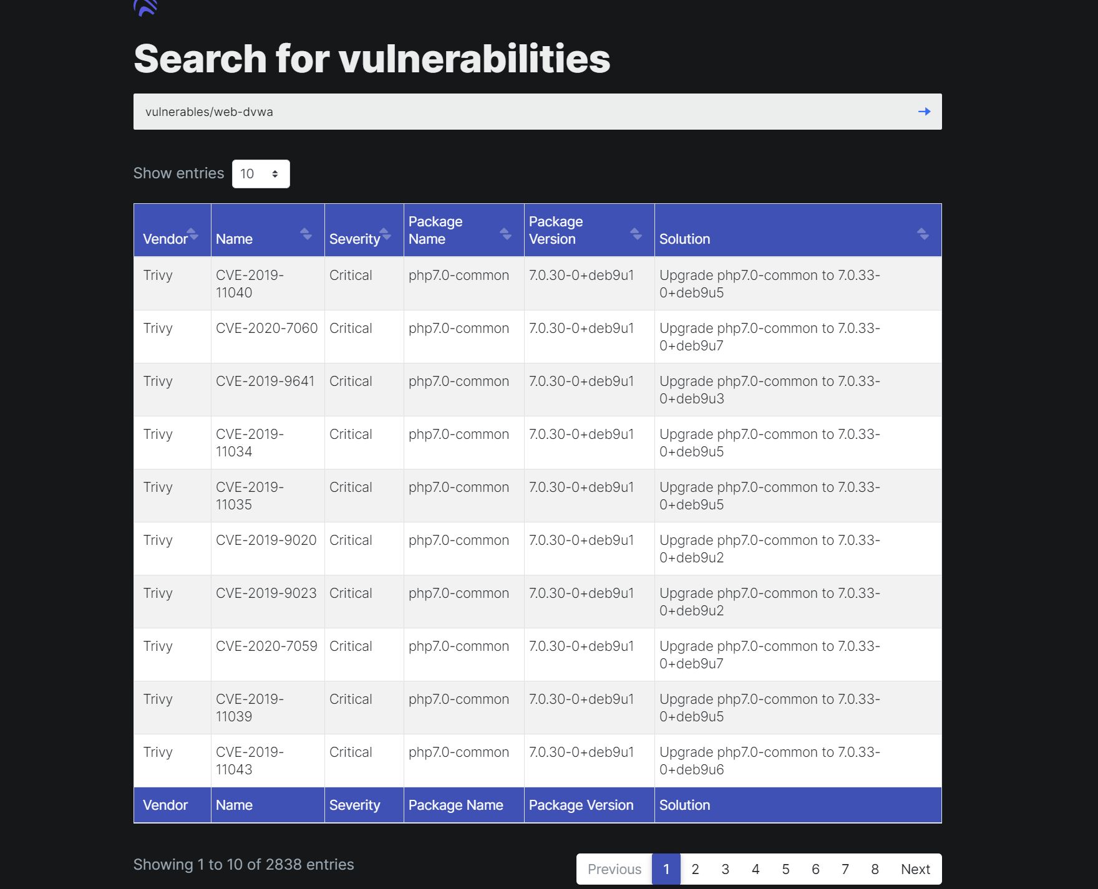The width and height of the screenshot is (1098, 889).
Task: Click the CVE-2019-9641 table cell
Action: 265,382
